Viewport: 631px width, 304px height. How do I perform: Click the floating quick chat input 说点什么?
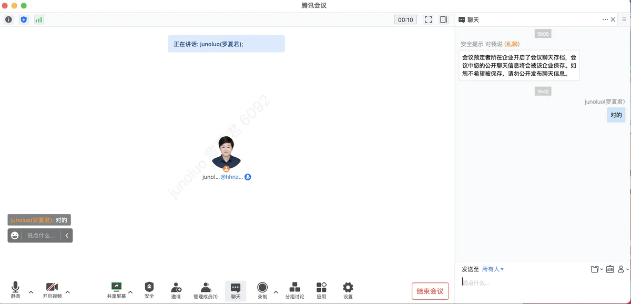(42, 236)
